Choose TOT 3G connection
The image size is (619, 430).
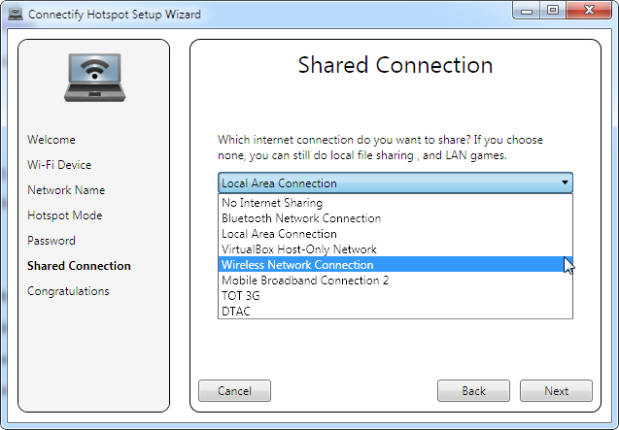[395, 295]
